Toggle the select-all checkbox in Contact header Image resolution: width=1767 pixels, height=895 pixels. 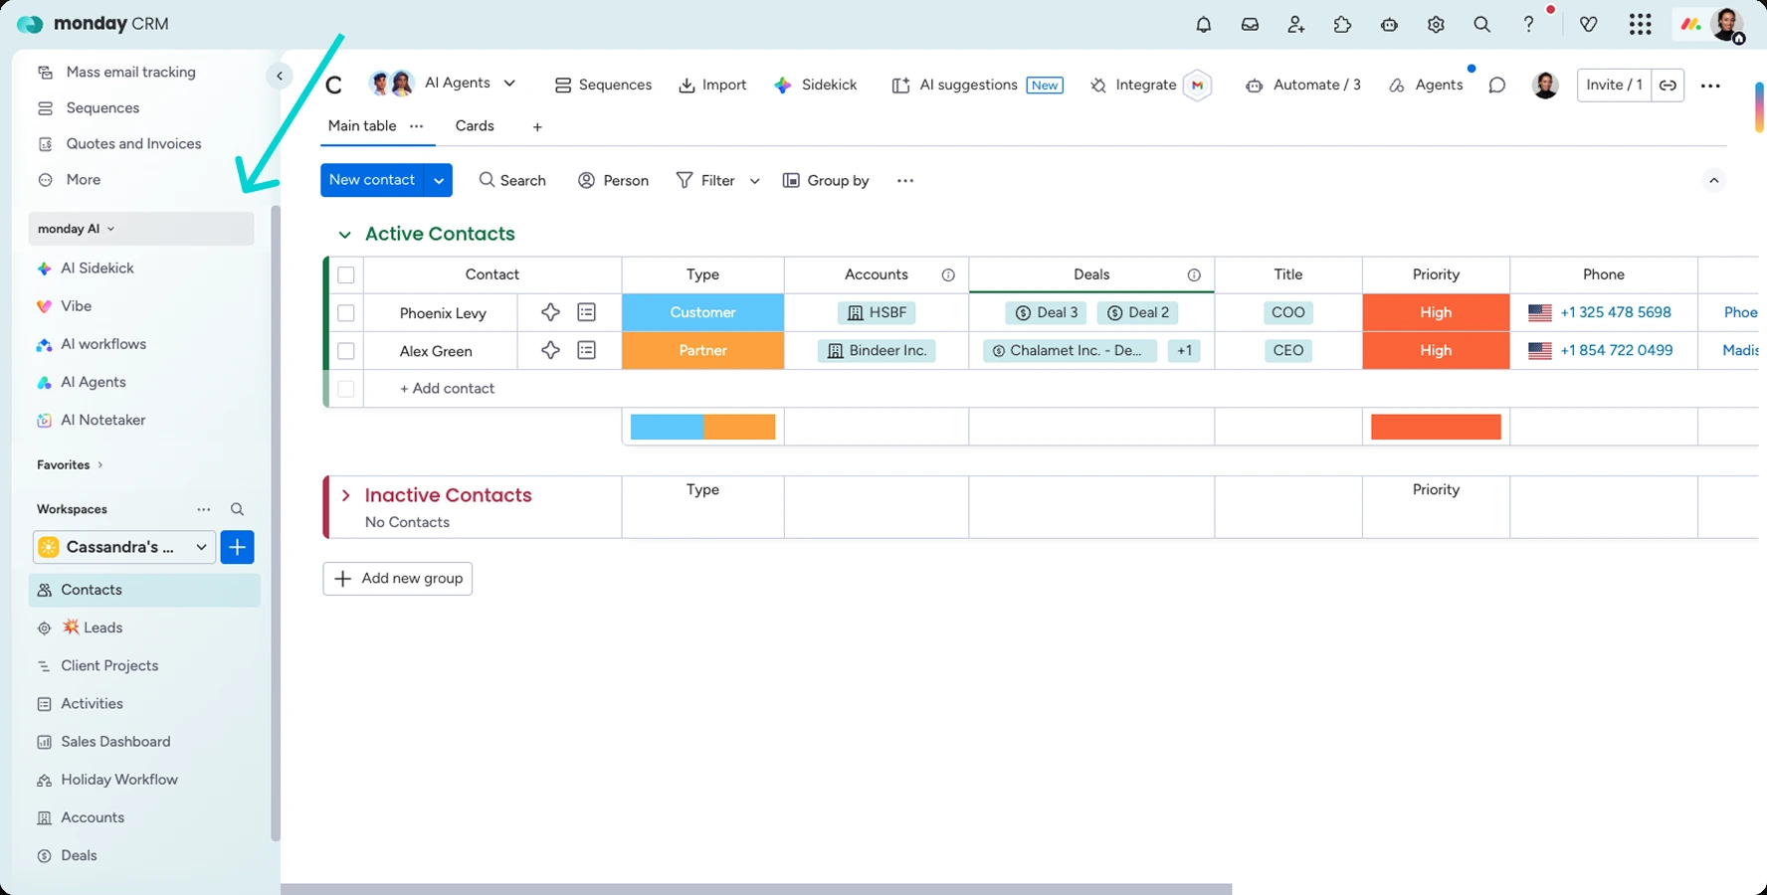(346, 275)
